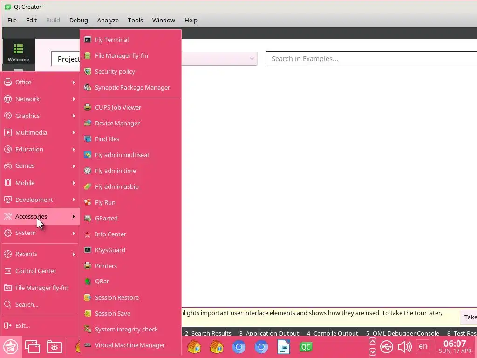477x358 pixels.
Task: Open Session Restore
Action: (130, 297)
